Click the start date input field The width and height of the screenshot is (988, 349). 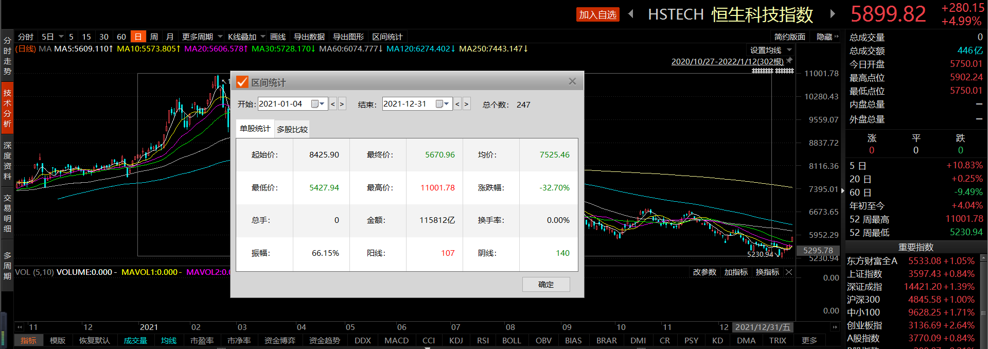[x=283, y=104]
